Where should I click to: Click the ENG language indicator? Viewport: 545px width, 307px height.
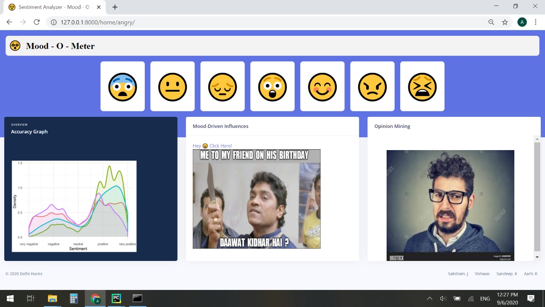485,299
